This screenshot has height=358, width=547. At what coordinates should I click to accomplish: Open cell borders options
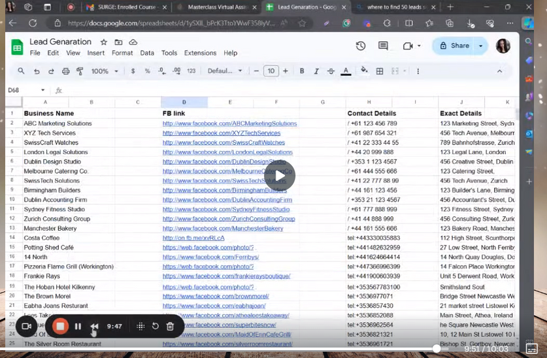click(x=380, y=71)
